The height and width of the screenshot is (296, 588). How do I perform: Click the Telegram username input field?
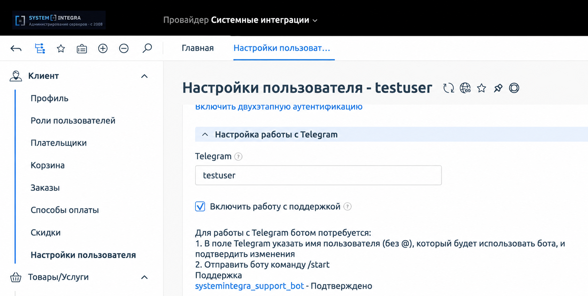tap(318, 175)
